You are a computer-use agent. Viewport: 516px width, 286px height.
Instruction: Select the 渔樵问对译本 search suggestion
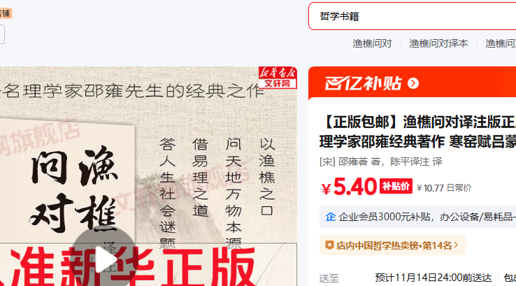point(438,43)
